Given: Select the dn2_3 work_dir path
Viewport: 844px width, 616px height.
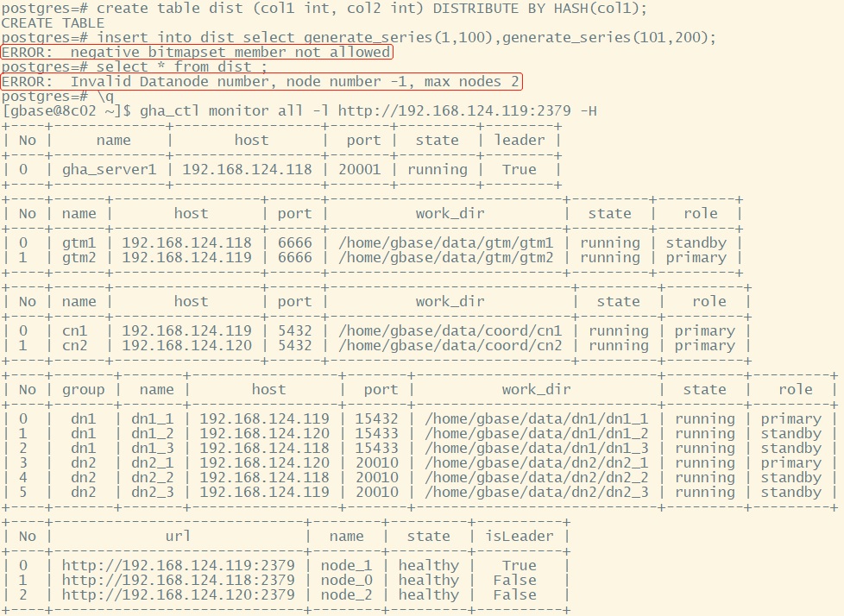Looking at the screenshot, I should pos(537,493).
